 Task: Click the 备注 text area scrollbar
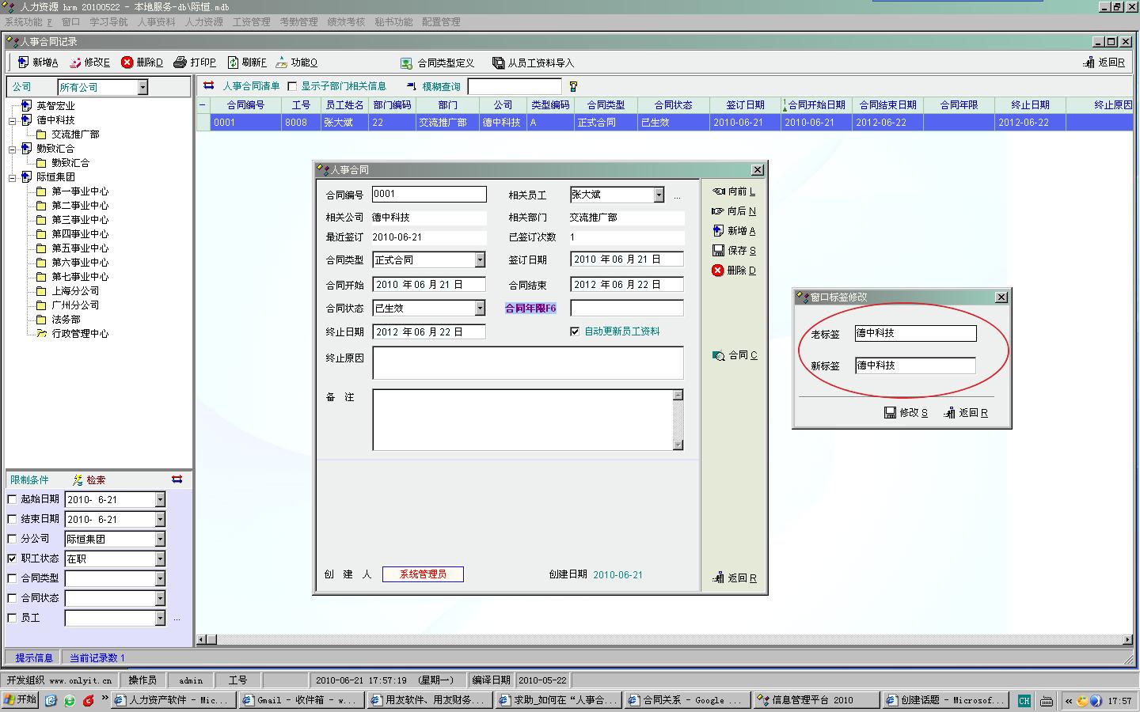(678, 419)
